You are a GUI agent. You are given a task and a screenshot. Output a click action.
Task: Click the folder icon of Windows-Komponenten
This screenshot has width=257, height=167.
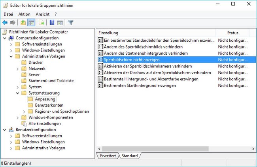pyautogui.click(x=24, y=117)
